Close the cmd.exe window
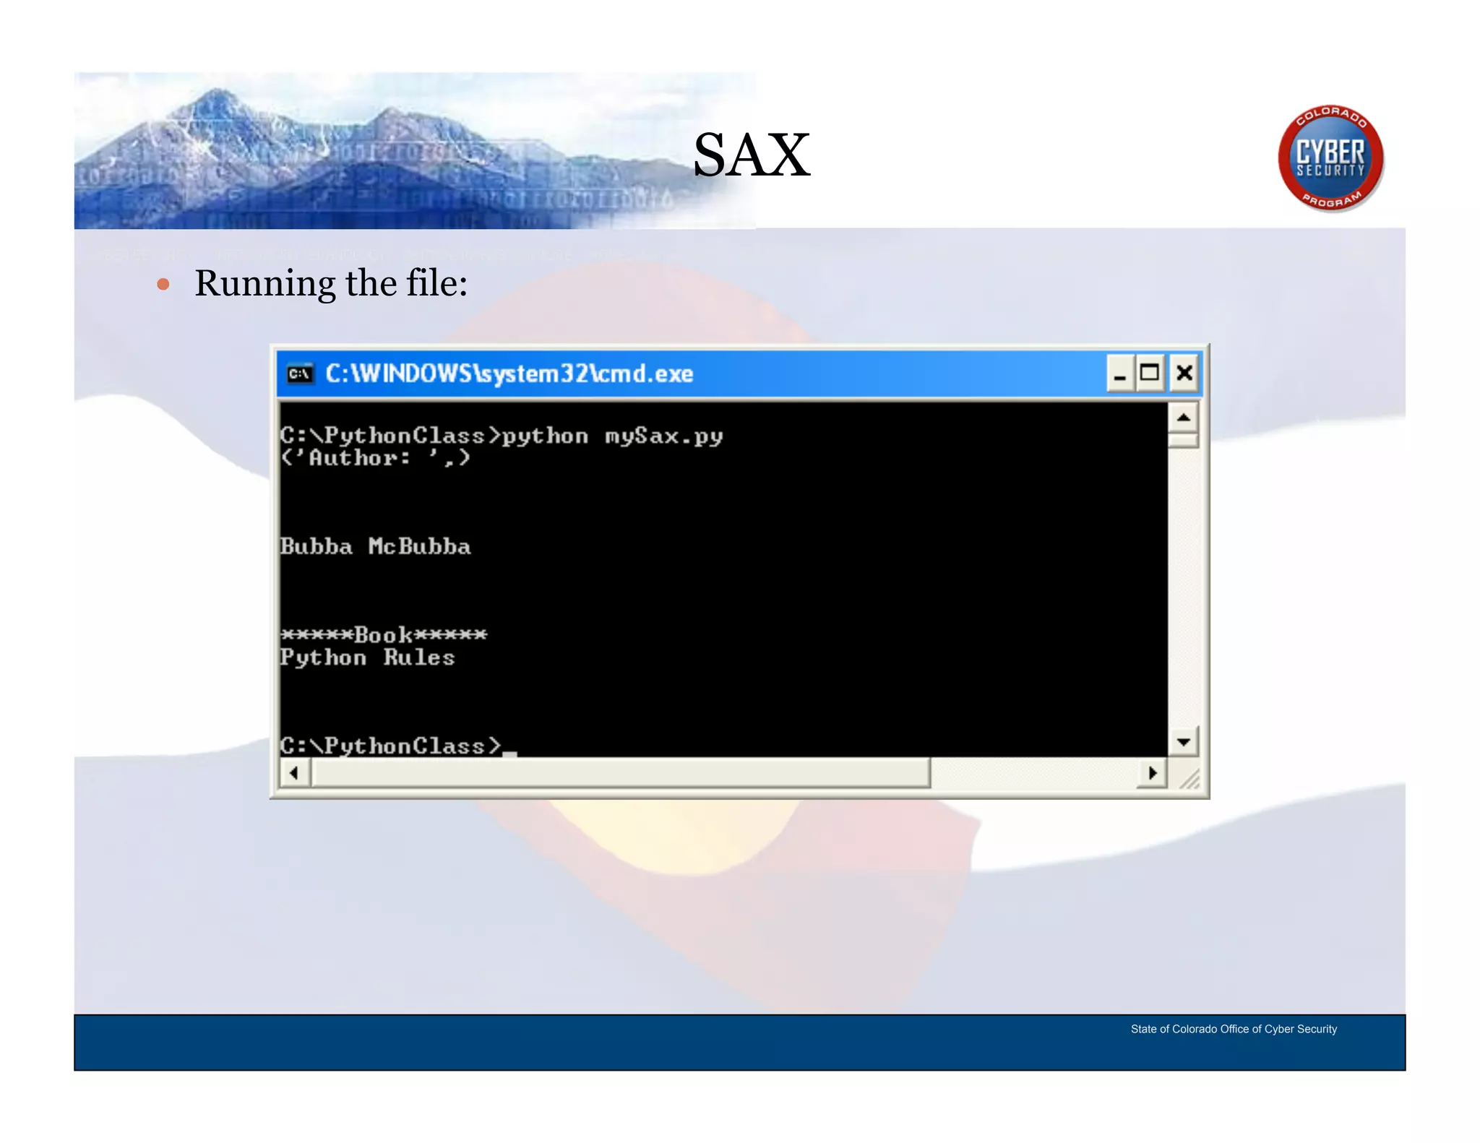The image size is (1480, 1143). [x=1184, y=374]
